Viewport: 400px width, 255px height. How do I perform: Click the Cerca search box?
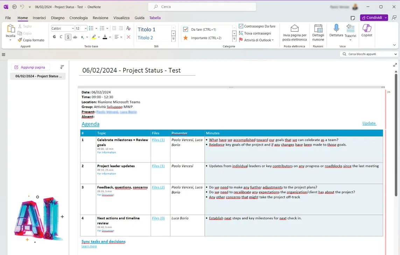[202, 7]
